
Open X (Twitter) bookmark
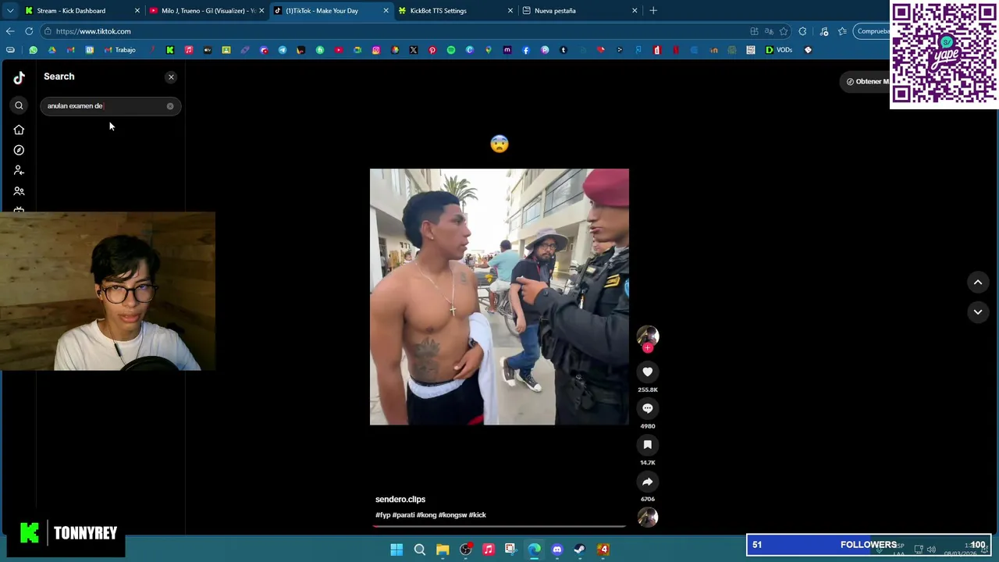pyautogui.click(x=414, y=50)
